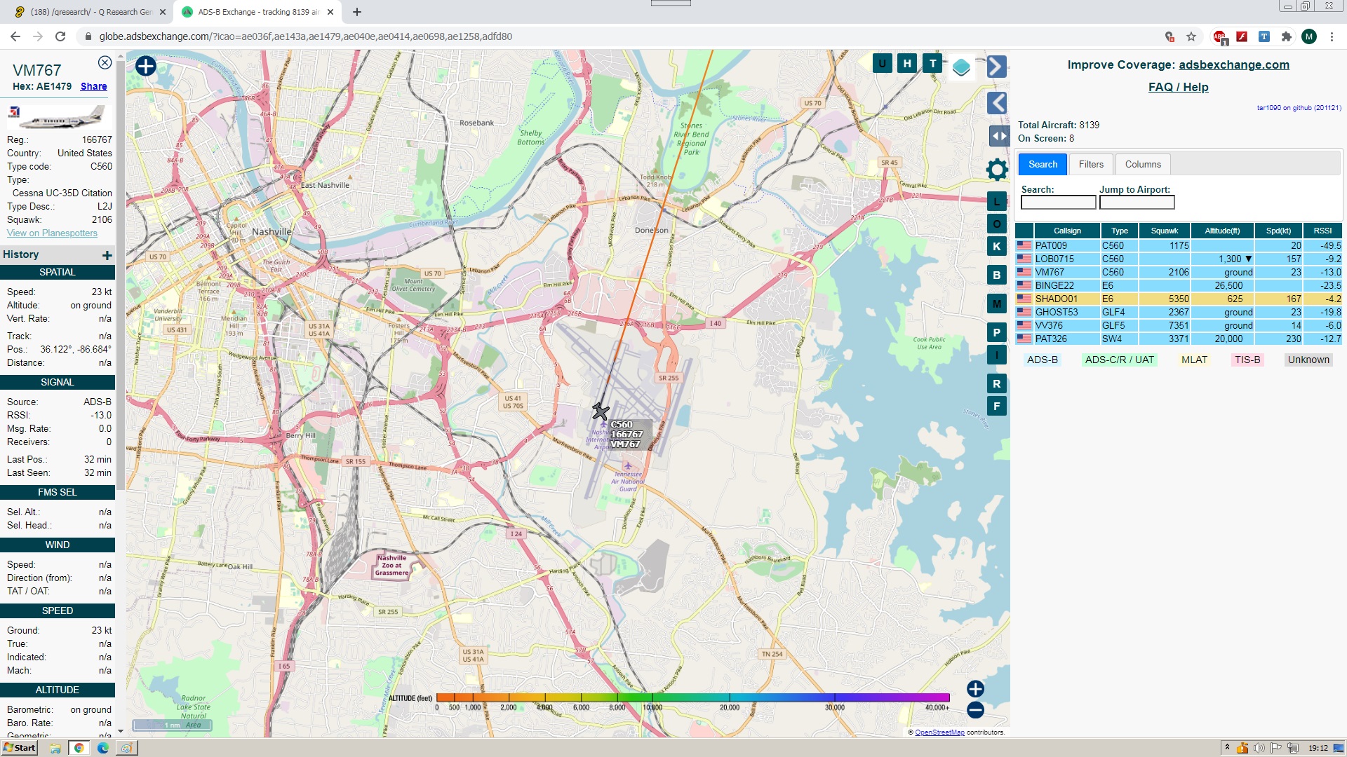Sort table by Spd(kt) column

(x=1278, y=231)
